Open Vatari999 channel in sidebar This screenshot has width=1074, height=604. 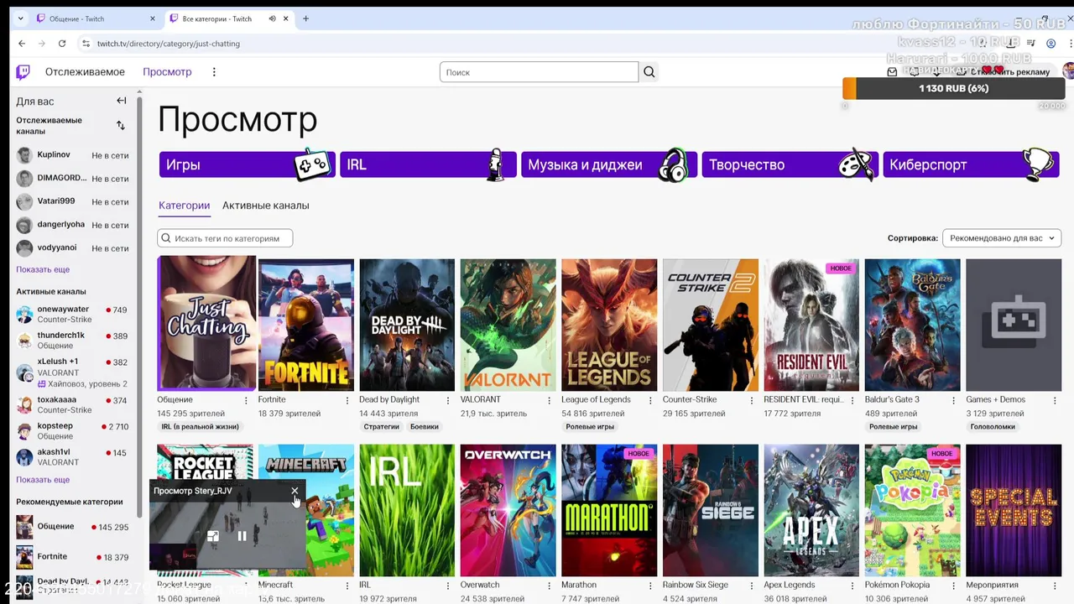(x=72, y=202)
